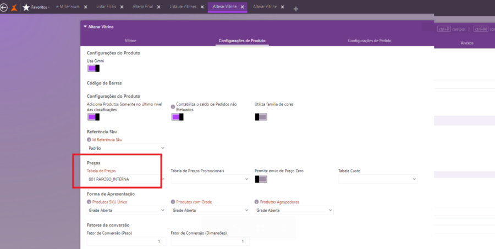This screenshot has height=249, width=495.
Task: Close the last Alterar Vitrine tab
Action: click(283, 7)
